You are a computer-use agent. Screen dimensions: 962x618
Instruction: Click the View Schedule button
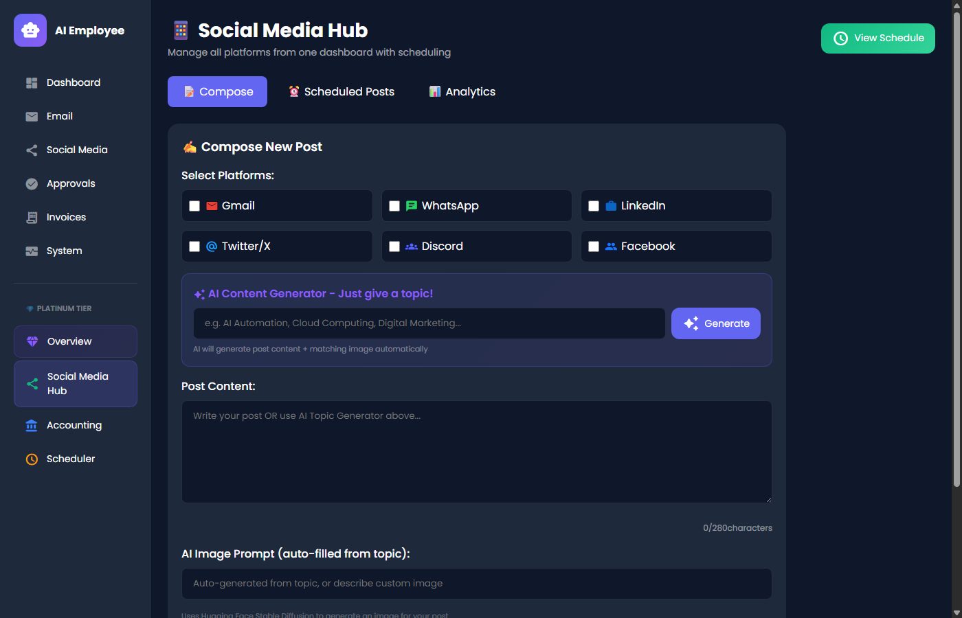coord(877,38)
